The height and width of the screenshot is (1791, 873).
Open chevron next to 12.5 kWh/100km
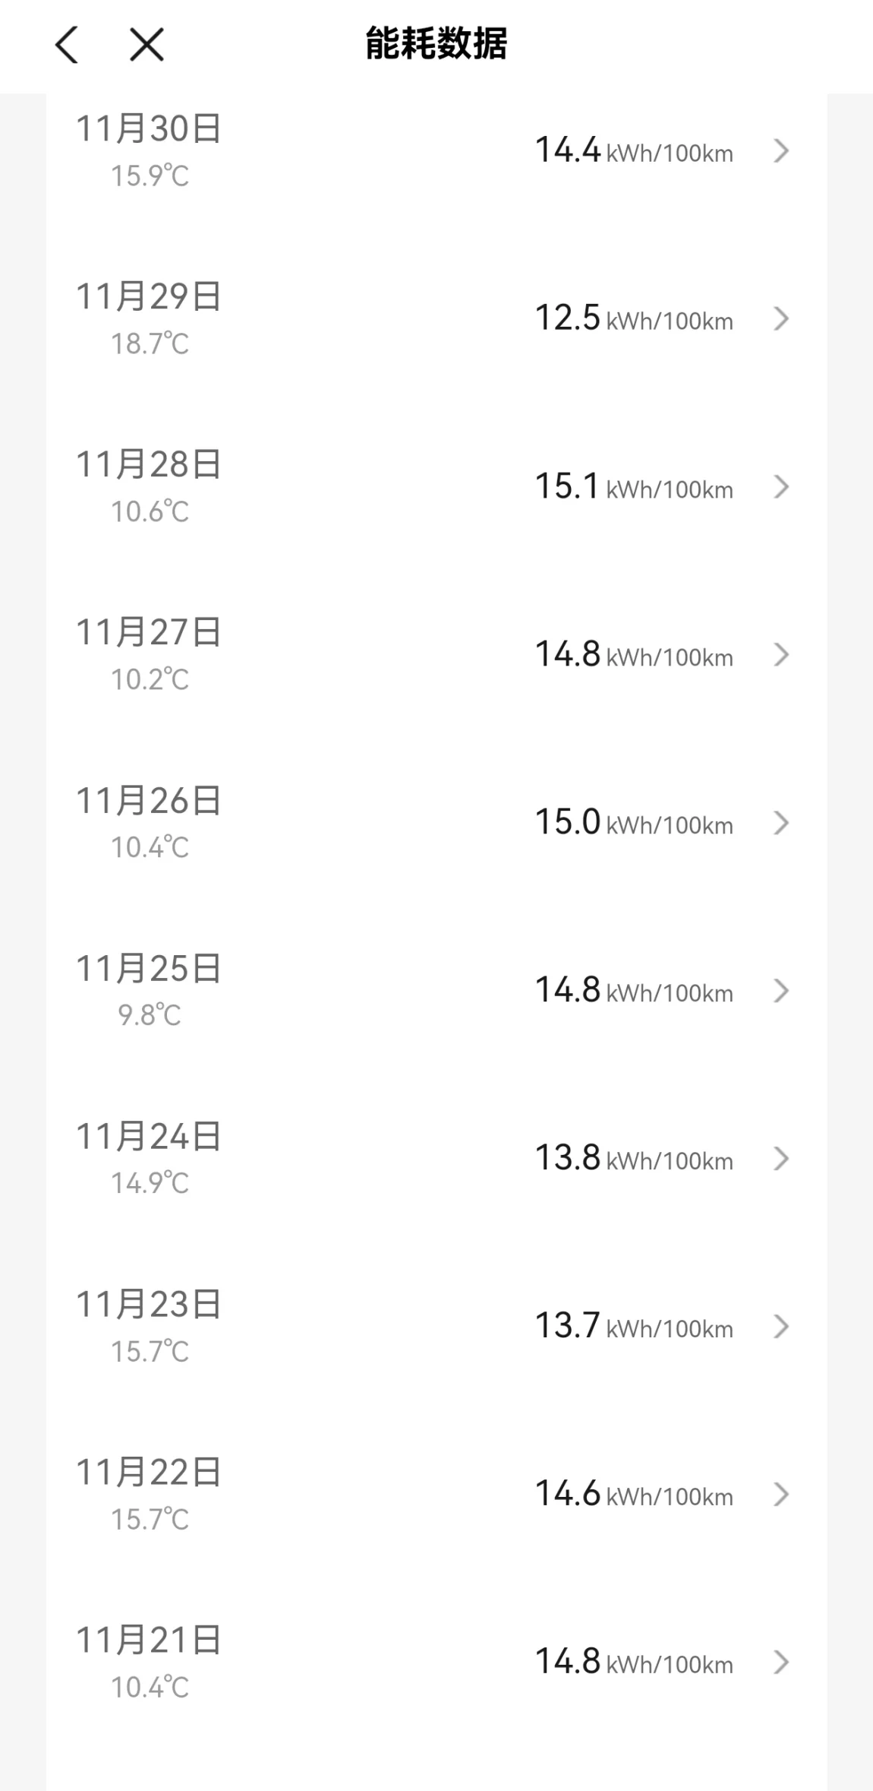click(x=780, y=319)
